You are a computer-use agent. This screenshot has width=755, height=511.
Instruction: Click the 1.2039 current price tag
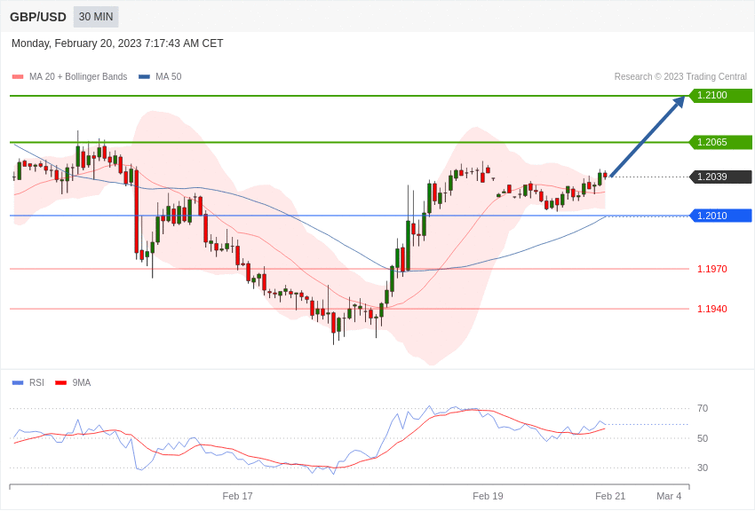click(721, 177)
